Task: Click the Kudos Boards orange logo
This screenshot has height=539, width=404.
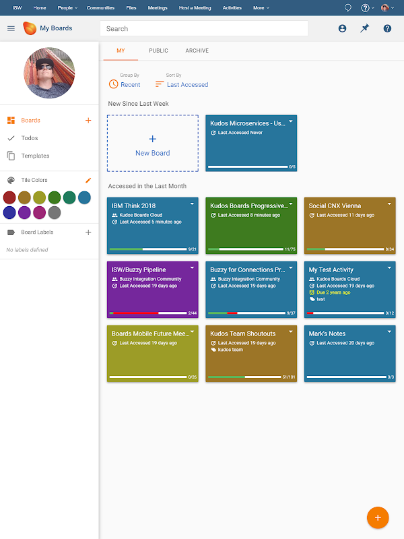Action: point(30,28)
